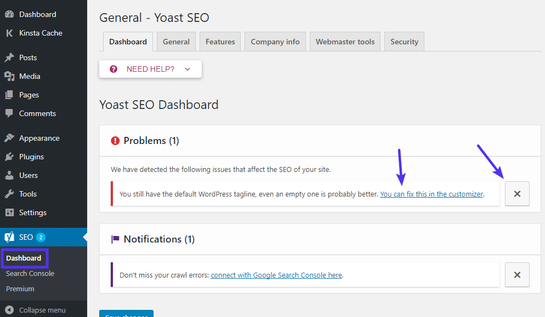Open Premium under the SEO submenu
The image size is (545, 317).
pos(20,289)
